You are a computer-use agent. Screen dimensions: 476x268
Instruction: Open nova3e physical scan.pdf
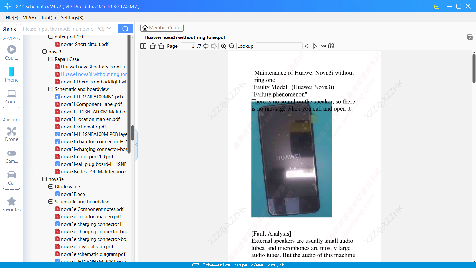(84, 246)
